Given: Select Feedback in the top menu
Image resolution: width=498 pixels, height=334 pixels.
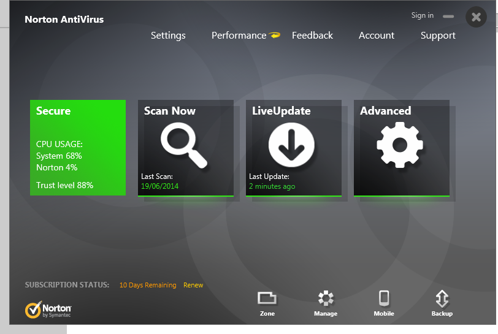Looking at the screenshot, I should pos(312,36).
